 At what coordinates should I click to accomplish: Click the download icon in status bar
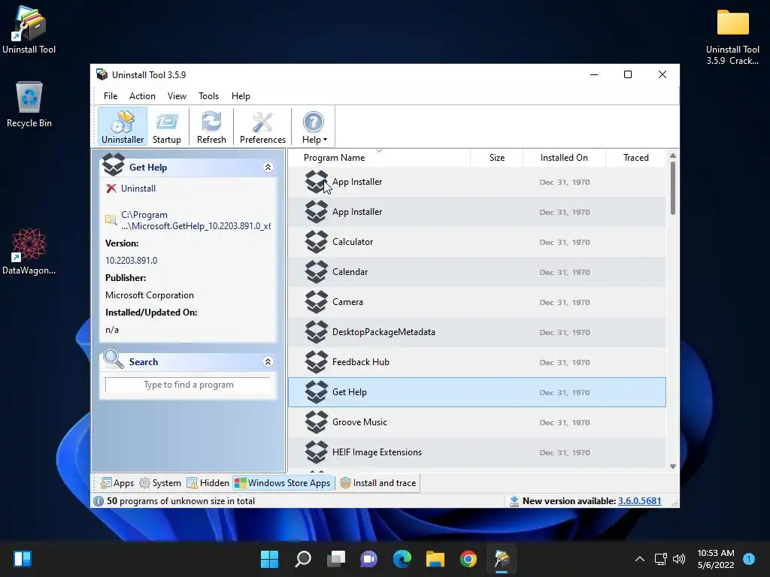coord(514,501)
